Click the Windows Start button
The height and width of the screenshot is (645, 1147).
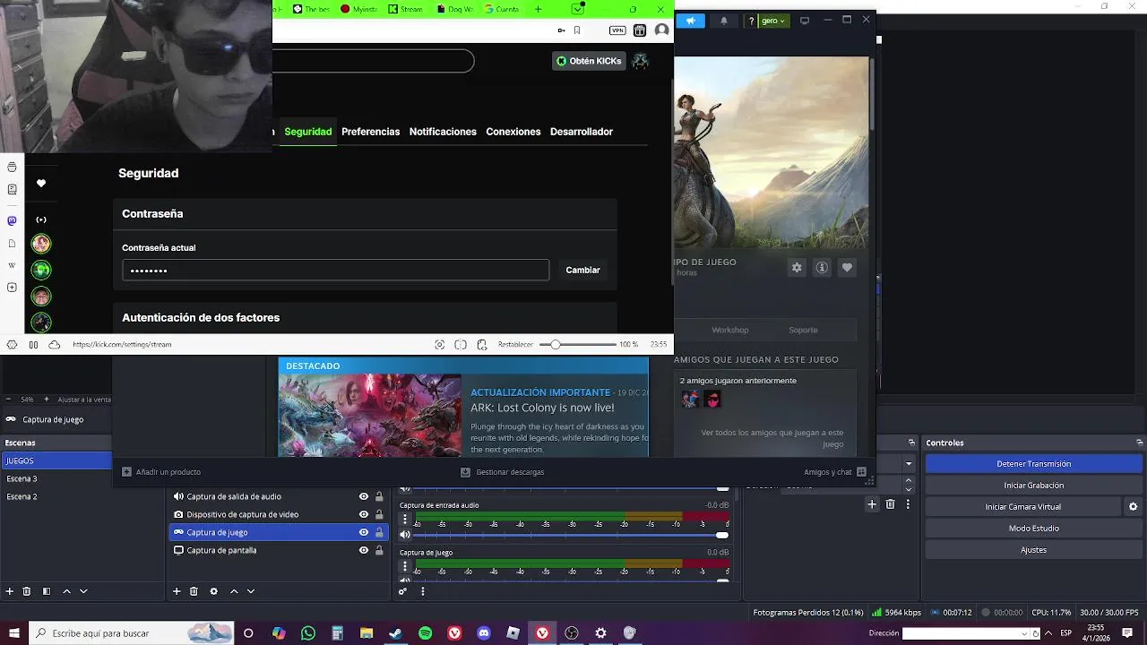coord(13,633)
